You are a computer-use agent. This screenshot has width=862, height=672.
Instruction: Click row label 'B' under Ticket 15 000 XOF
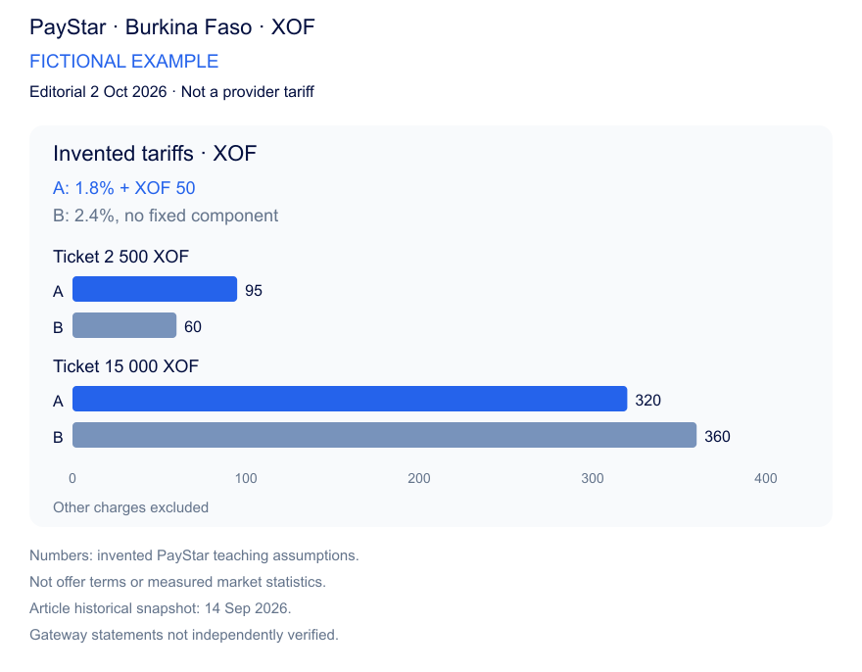click(x=58, y=437)
